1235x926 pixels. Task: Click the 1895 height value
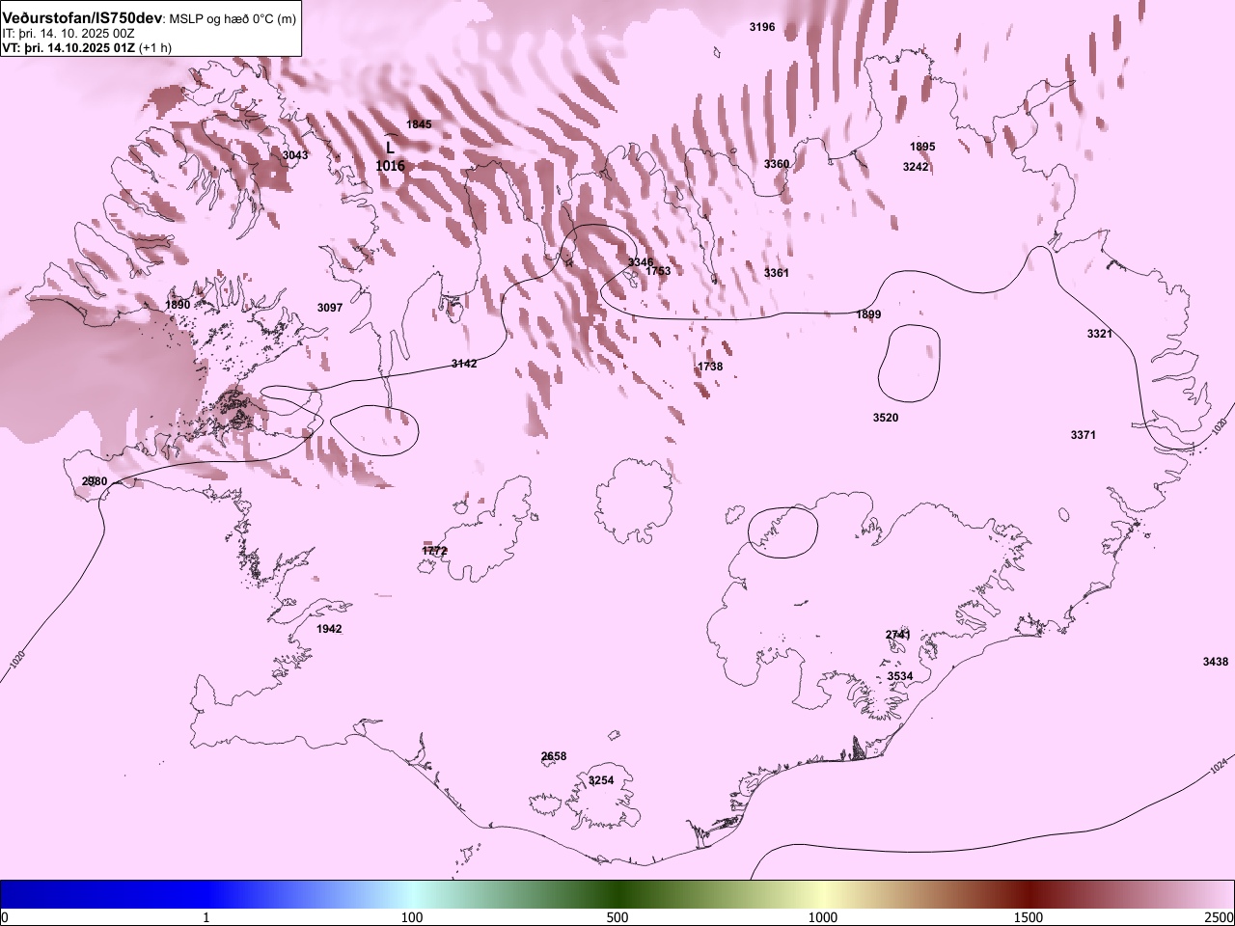pyautogui.click(x=922, y=147)
